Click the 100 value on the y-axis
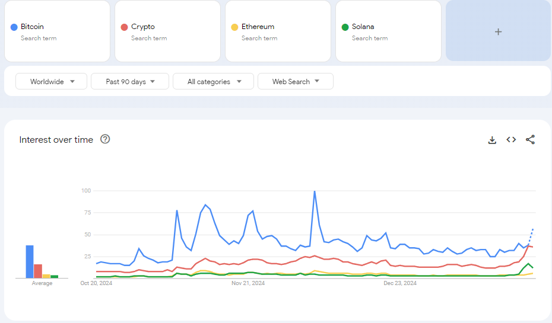552x323 pixels. pos(86,190)
